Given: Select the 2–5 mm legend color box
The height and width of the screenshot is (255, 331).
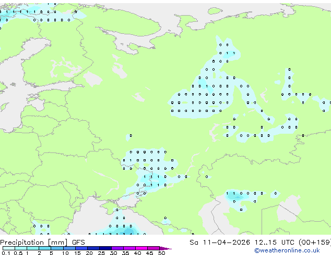Looking at the screenshot, I should tap(45, 248).
